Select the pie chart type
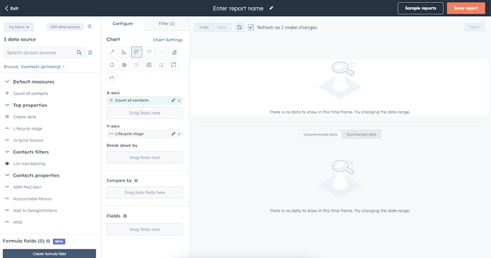The width and height of the screenshot is (491, 258). (x=124, y=65)
